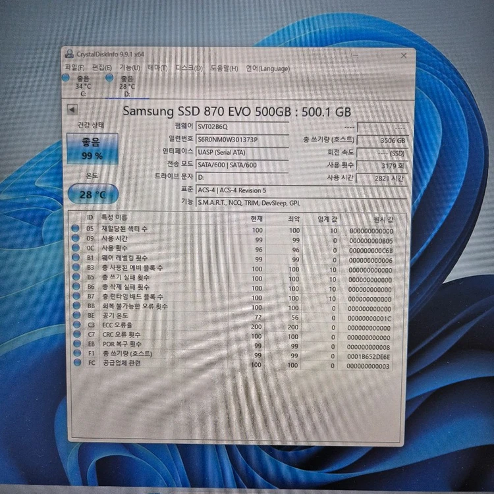
Task: Click the power on count value 3179 회
Action: [382, 166]
